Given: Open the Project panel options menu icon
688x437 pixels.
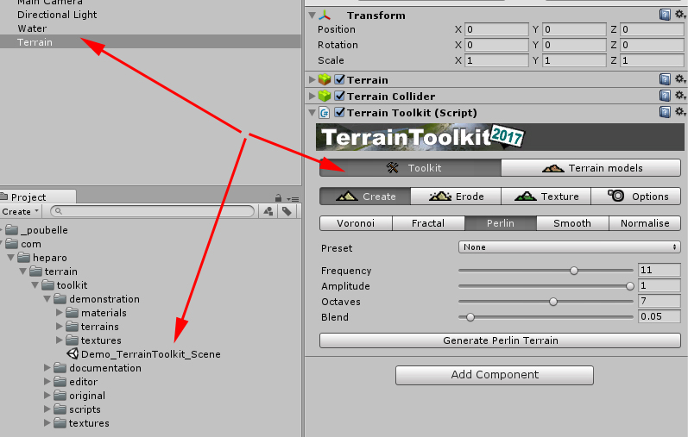Looking at the screenshot, I should point(294,198).
